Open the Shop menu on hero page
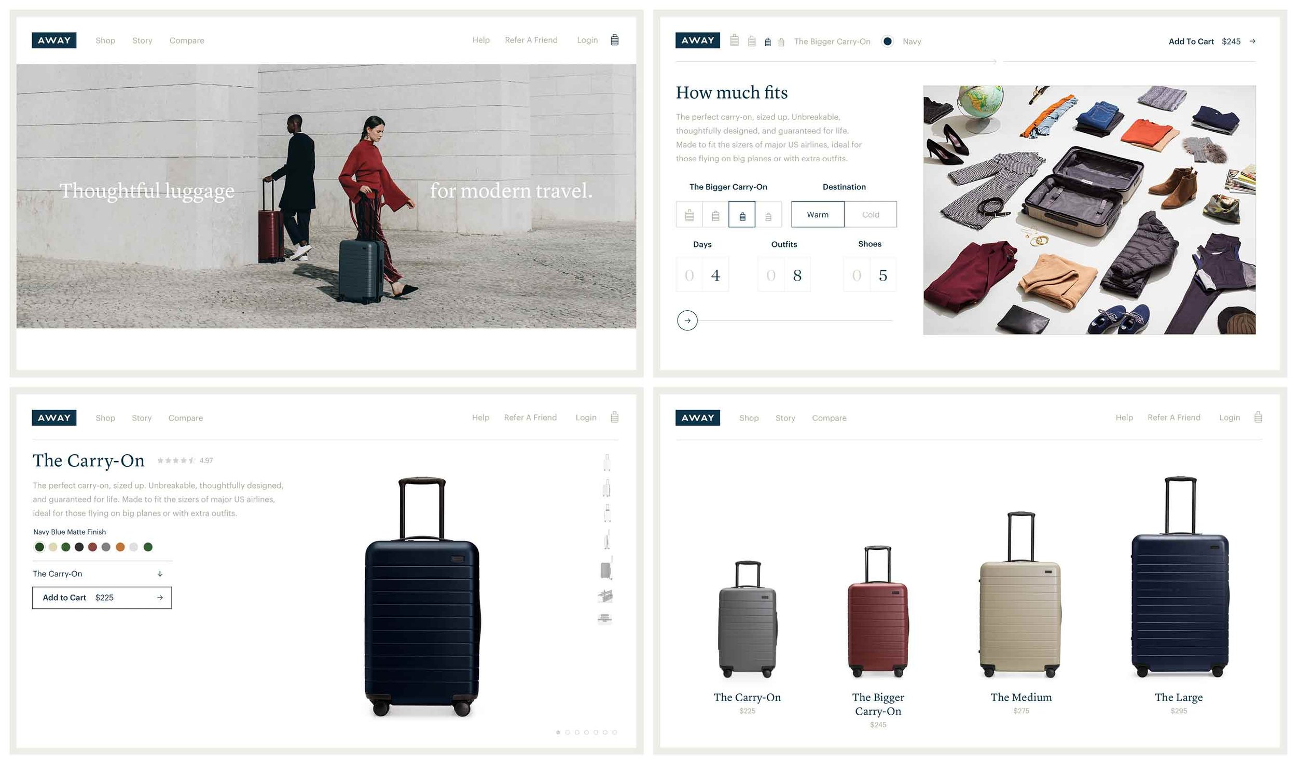Screen dimensions: 1297x764 105,40
